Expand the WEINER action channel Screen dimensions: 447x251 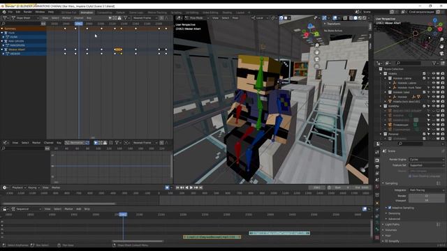click(3, 54)
